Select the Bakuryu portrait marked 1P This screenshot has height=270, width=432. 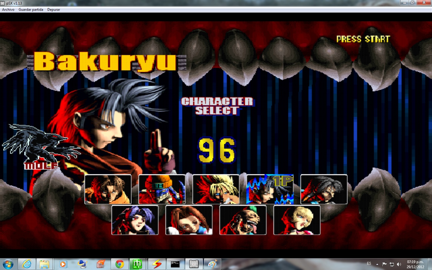click(x=270, y=189)
